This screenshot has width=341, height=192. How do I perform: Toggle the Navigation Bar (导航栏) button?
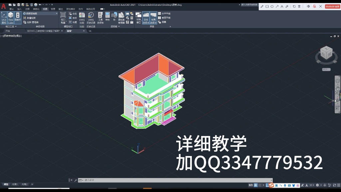click(18, 16)
